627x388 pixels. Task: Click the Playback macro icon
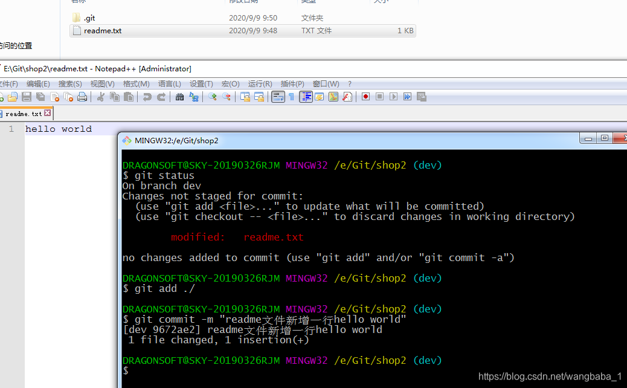coord(393,97)
